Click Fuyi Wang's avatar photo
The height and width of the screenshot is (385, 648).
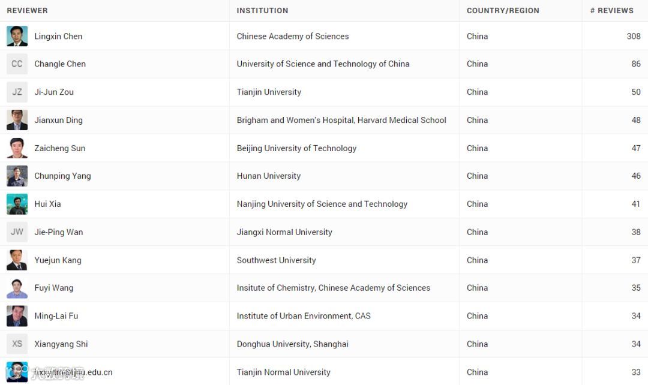(x=17, y=288)
